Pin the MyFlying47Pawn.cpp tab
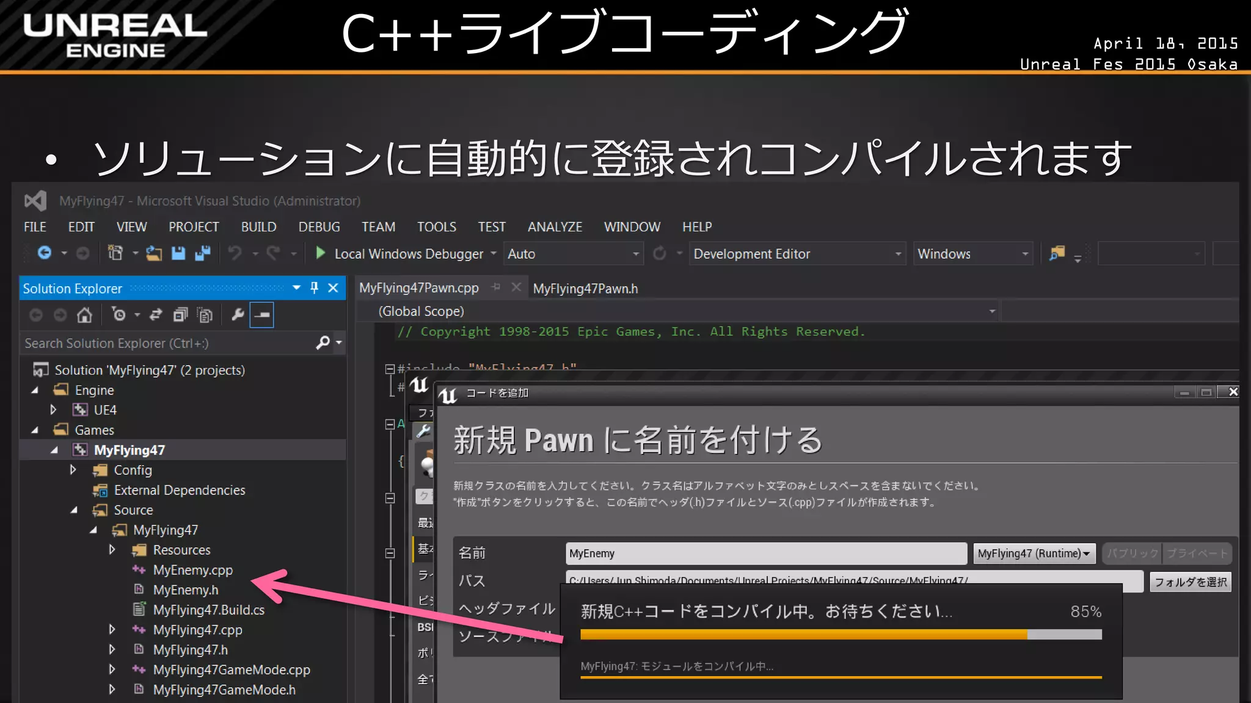 [x=496, y=287]
